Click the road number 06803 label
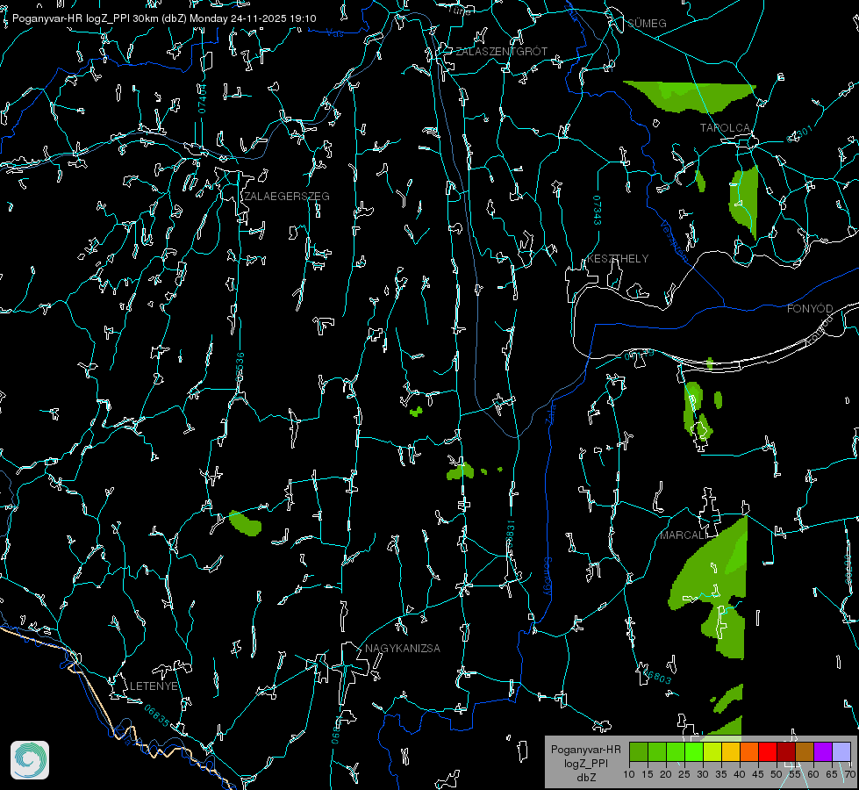 click(656, 675)
